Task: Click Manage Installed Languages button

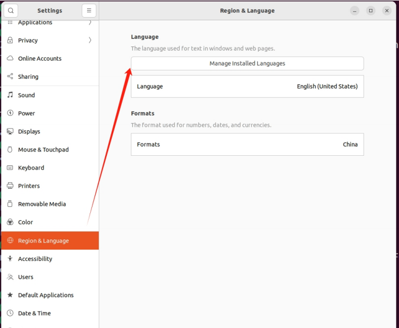Action: click(x=247, y=63)
